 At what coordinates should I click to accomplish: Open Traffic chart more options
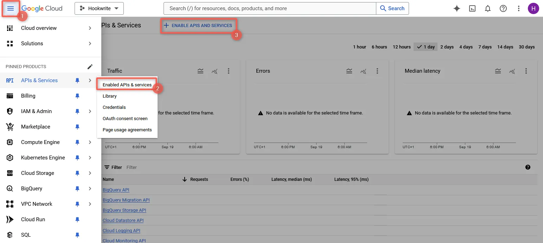click(229, 71)
